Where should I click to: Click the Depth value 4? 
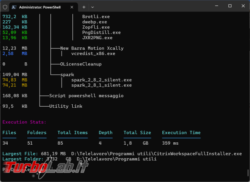click(x=100, y=143)
